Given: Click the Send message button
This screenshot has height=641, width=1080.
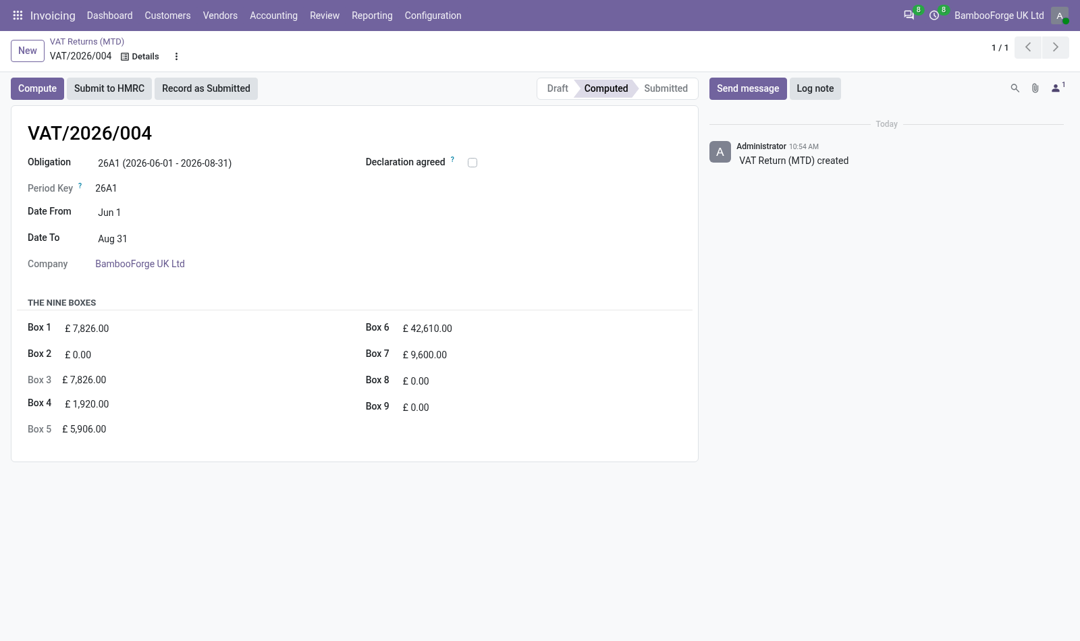Looking at the screenshot, I should (748, 88).
